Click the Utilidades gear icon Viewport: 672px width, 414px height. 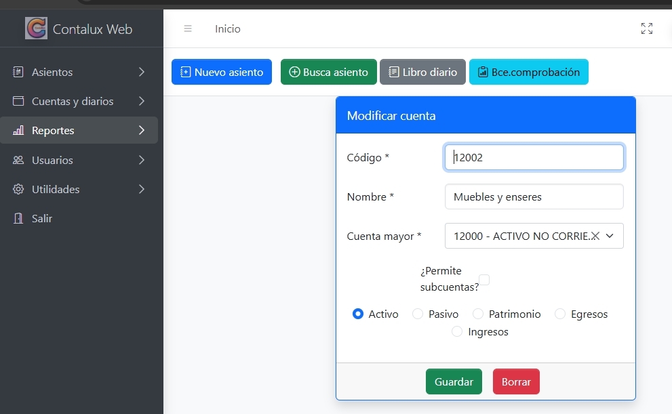click(18, 189)
